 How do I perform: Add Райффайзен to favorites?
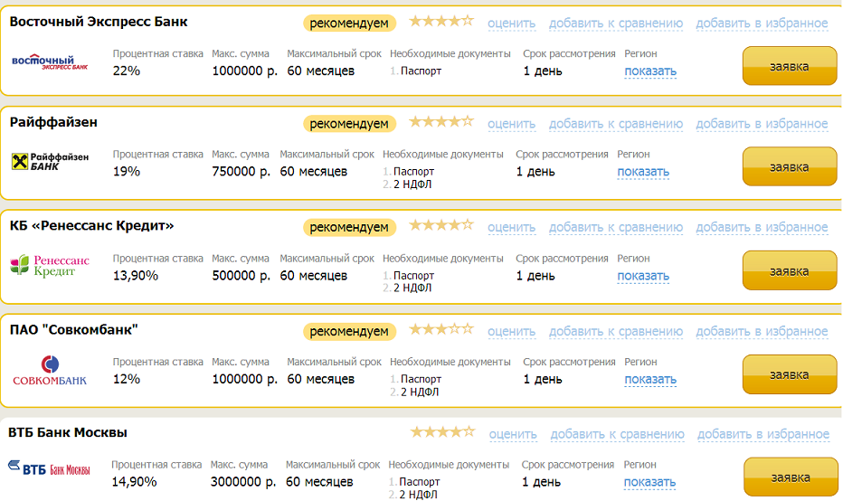pos(762,124)
